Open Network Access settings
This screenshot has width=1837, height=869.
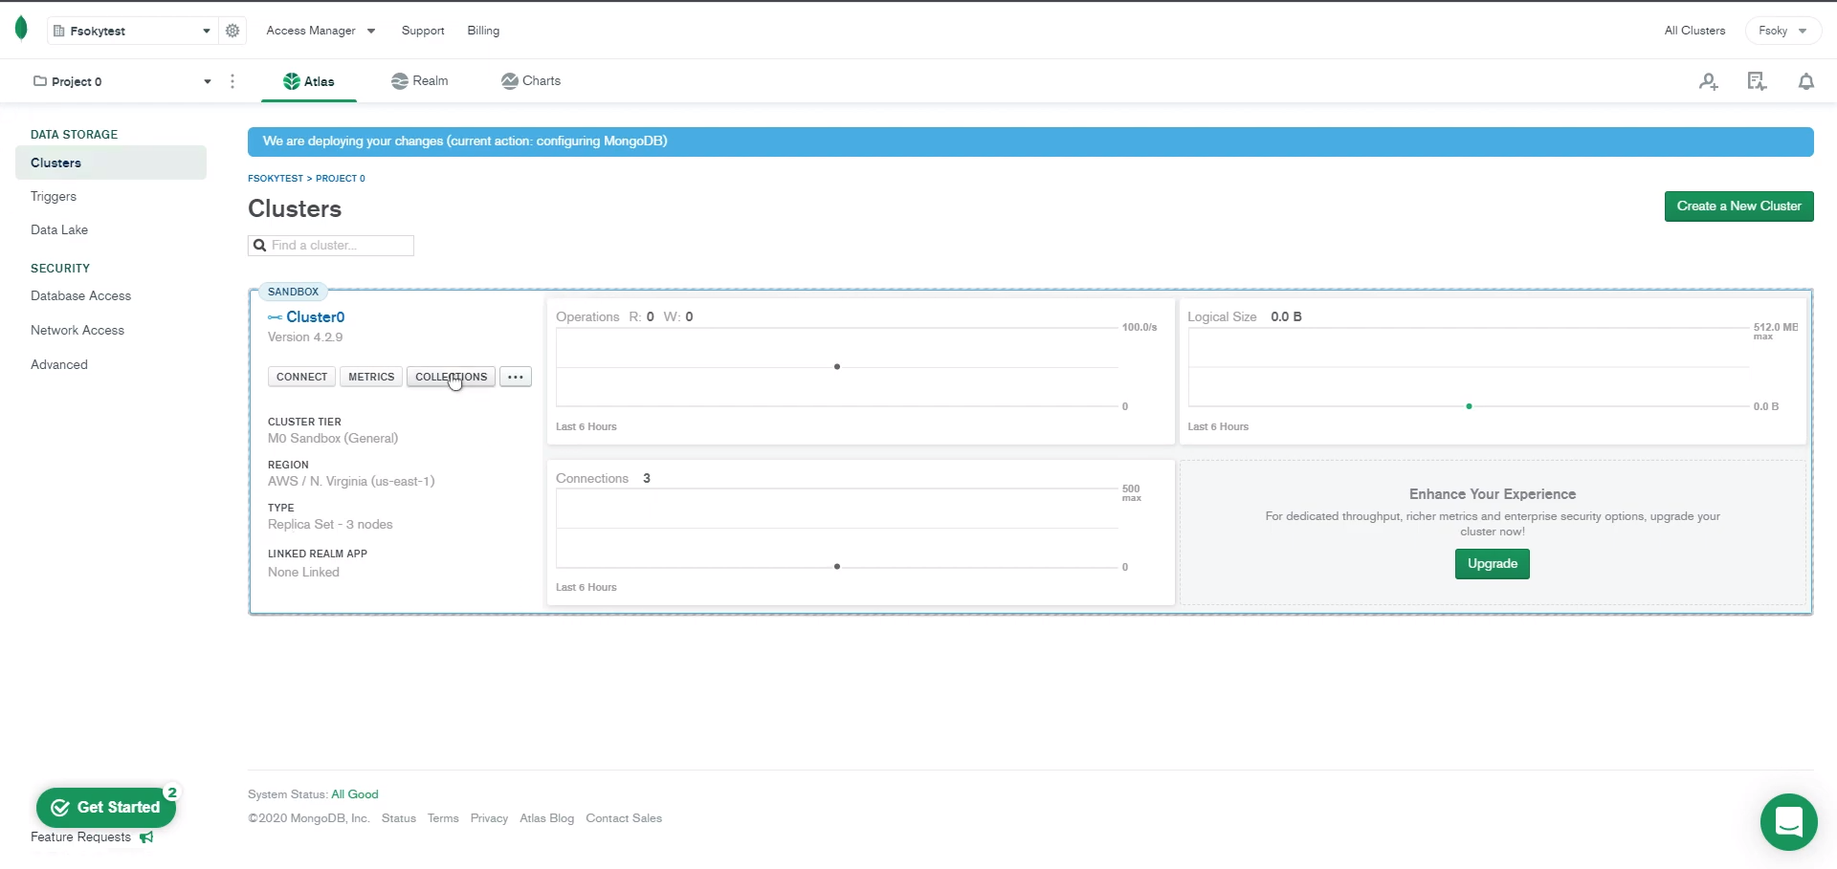coord(77,331)
